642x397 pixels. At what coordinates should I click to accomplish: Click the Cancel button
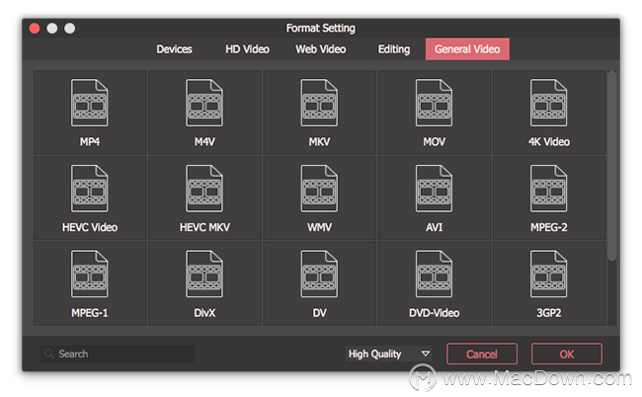pyautogui.click(x=482, y=354)
